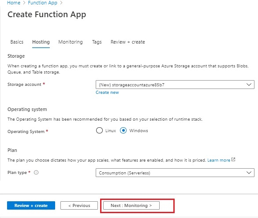This screenshot has height=218, width=258.
Task: Go to the Review + create tab
Action: (x=128, y=42)
